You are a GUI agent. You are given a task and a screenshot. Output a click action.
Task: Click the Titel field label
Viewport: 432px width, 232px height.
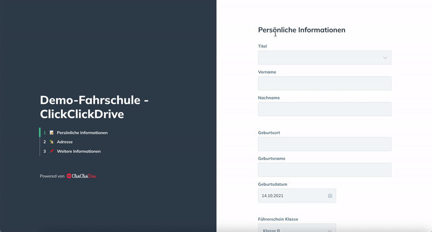point(262,46)
